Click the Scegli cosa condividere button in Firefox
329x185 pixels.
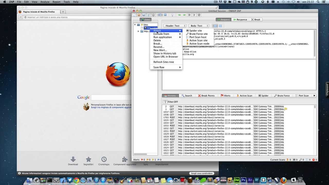click(202, 173)
